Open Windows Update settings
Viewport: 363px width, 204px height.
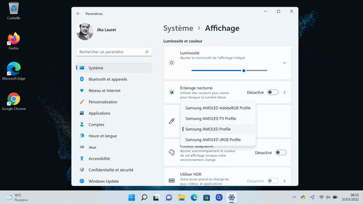point(114,181)
